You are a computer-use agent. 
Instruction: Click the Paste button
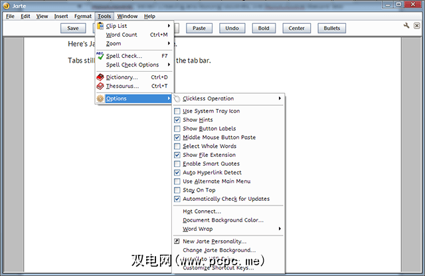click(199, 28)
